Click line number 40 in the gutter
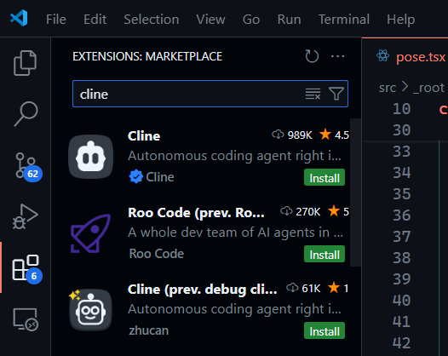 [401, 301]
